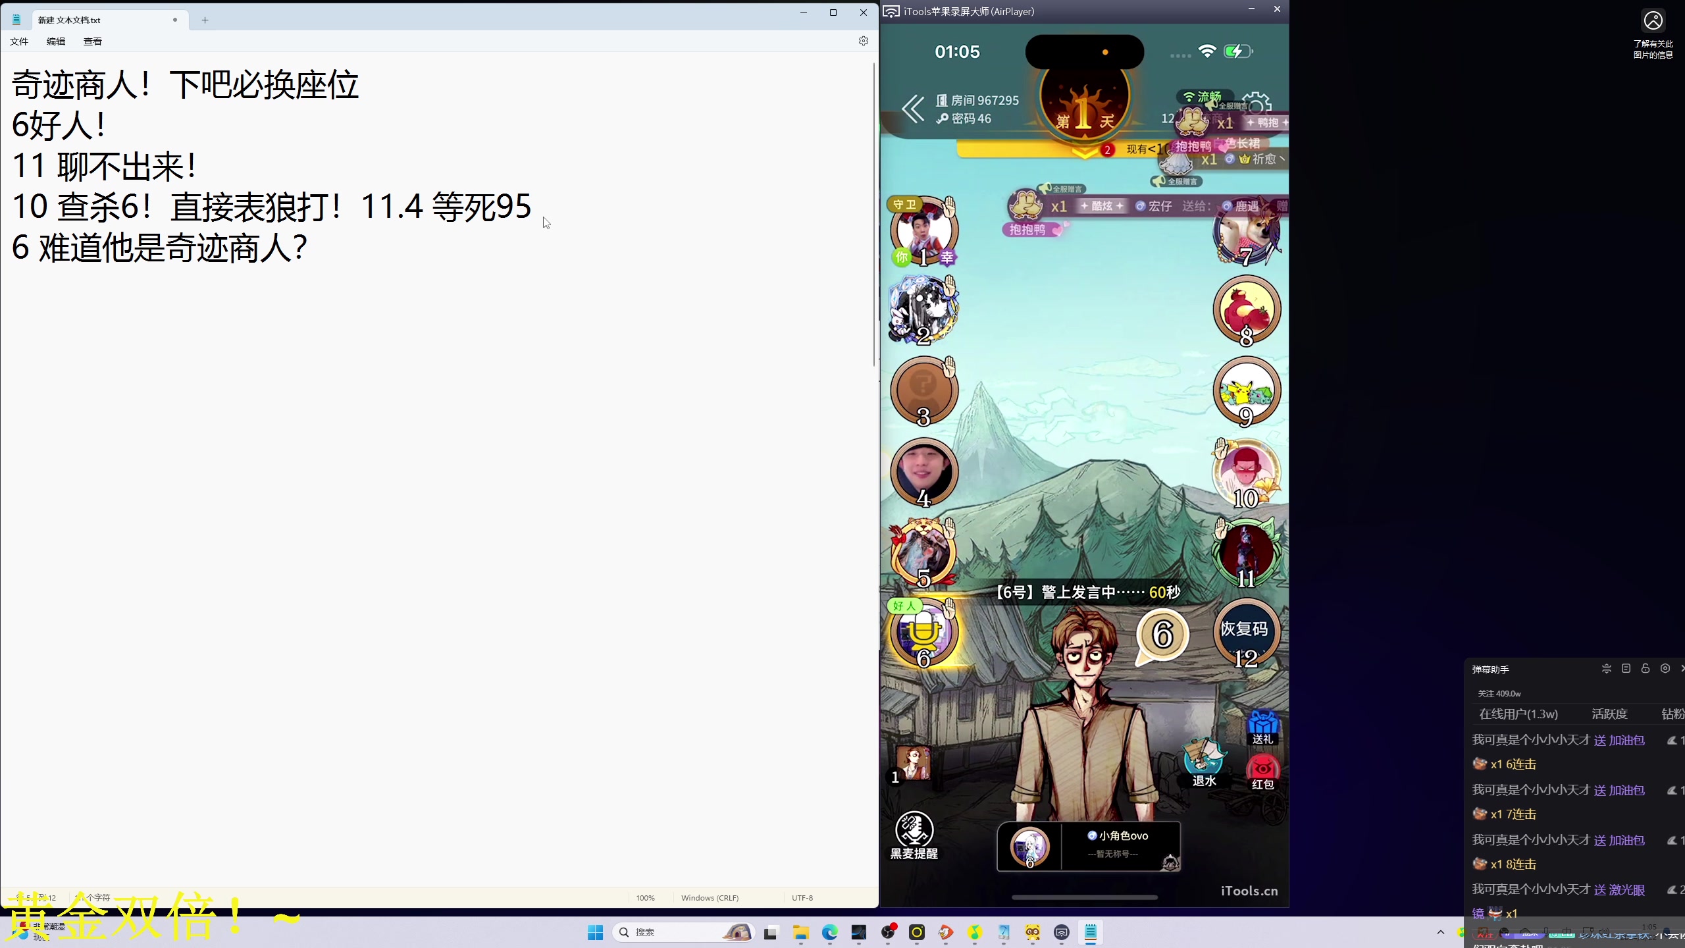Tap the number 6 speech bubble
The image size is (1685, 948).
pos(1162,636)
